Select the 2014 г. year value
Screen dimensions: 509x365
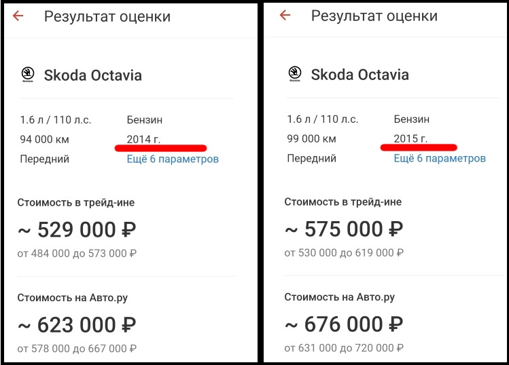tap(143, 139)
